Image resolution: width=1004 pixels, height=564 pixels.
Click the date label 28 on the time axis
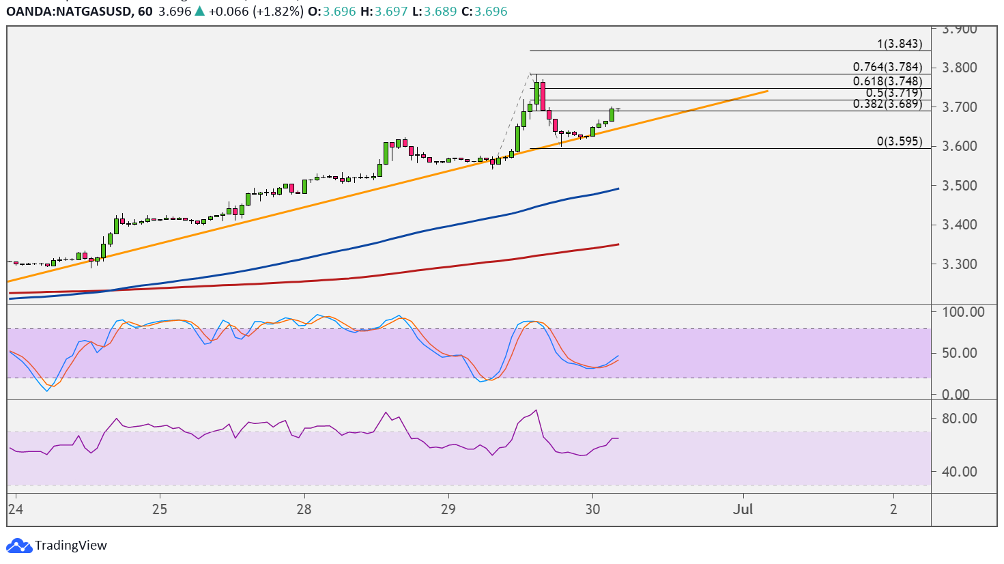pos(304,509)
